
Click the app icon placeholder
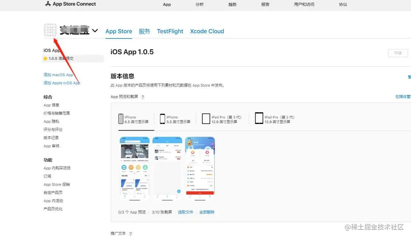[x=50, y=30]
